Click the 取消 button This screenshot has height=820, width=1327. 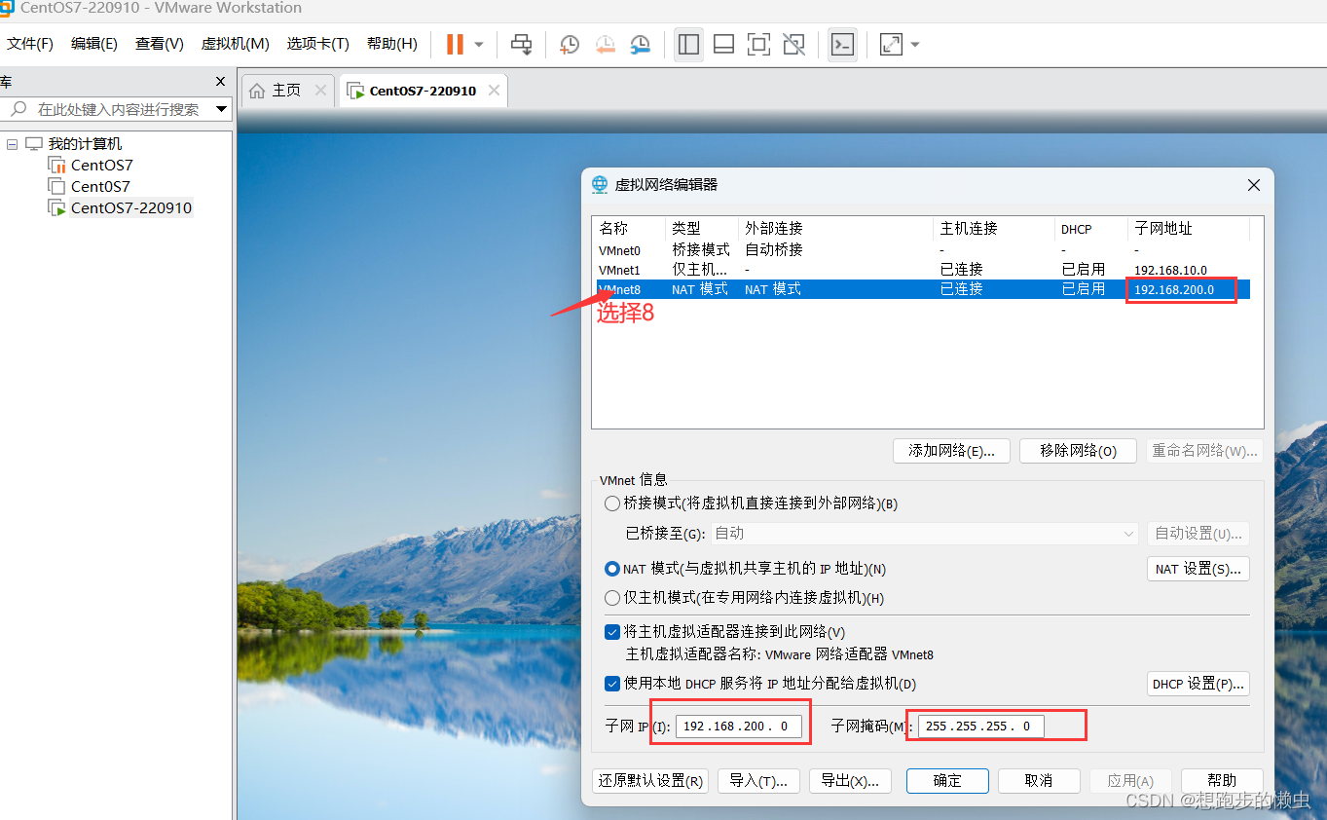click(1039, 781)
